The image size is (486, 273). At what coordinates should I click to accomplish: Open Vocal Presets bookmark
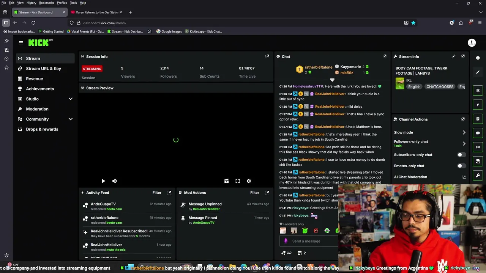point(85,31)
